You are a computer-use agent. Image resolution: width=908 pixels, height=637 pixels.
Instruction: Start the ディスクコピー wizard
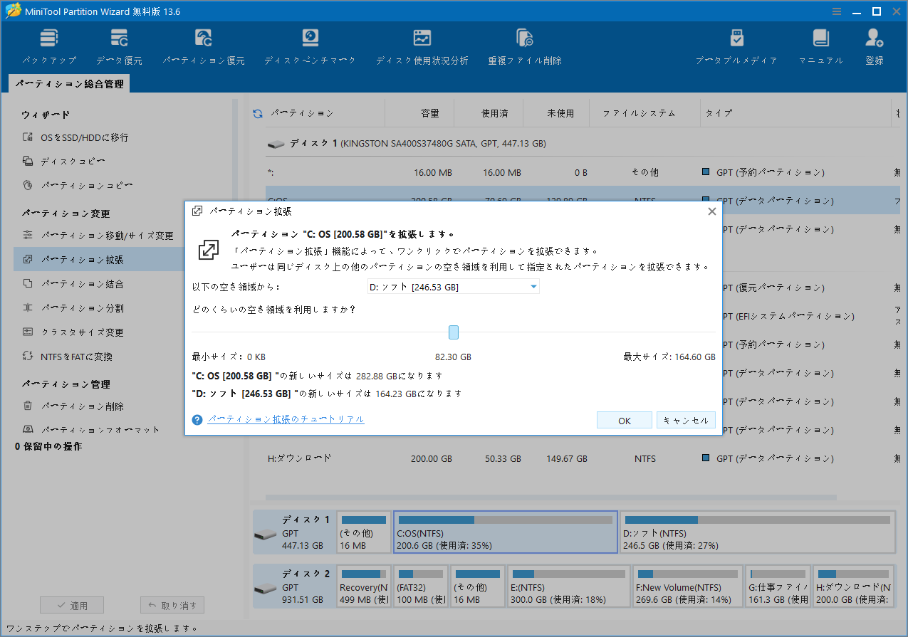click(x=64, y=162)
